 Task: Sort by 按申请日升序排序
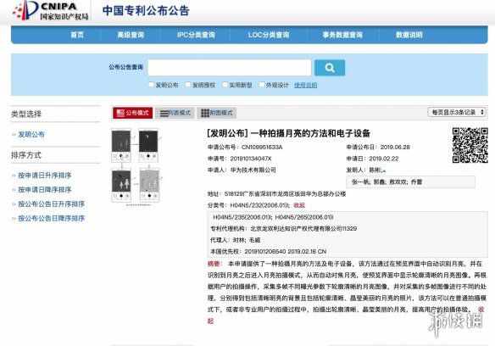click(45, 176)
